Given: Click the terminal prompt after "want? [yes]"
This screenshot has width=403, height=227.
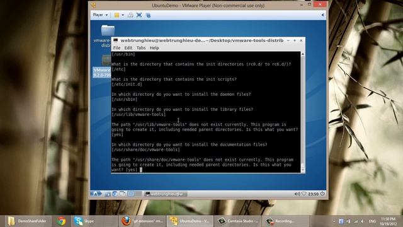Looking at the screenshot, I should pyautogui.click(x=141, y=170).
